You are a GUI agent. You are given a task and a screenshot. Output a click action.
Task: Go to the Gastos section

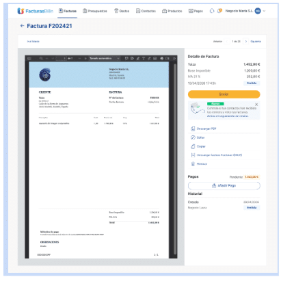(x=122, y=11)
